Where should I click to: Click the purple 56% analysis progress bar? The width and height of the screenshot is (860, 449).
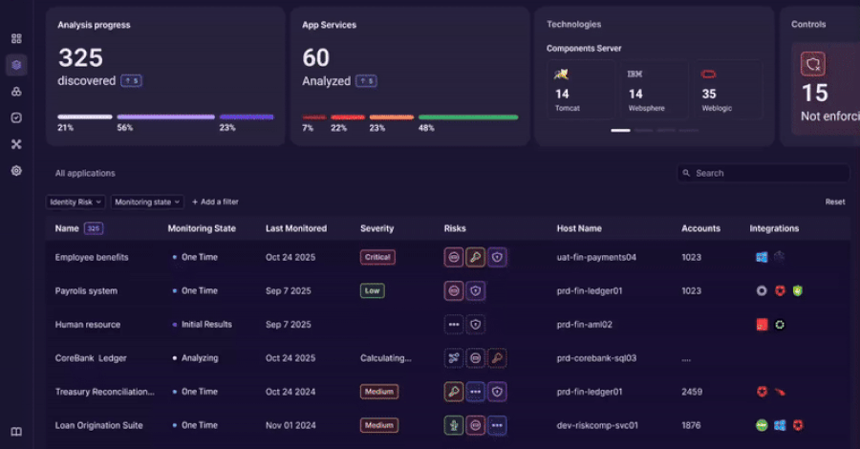pos(165,118)
